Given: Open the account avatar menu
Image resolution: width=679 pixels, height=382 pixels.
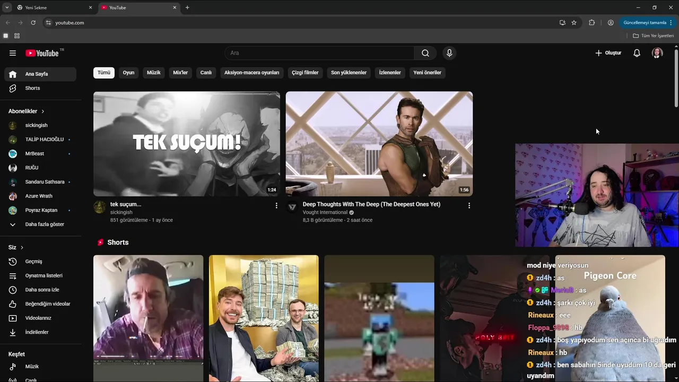Looking at the screenshot, I should 657,53.
